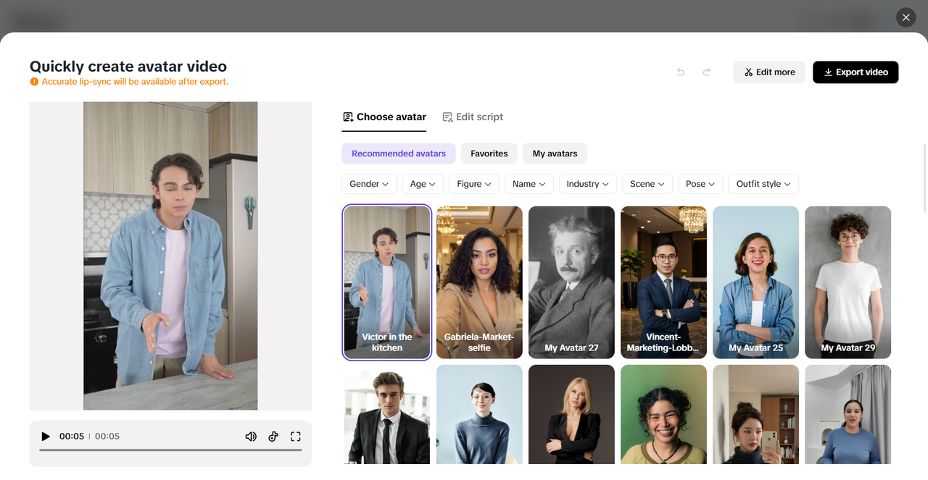The height and width of the screenshot is (480, 928).
Task: Select the Vincent-Marketing-Lobby avatar
Action: tap(663, 282)
